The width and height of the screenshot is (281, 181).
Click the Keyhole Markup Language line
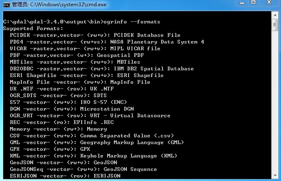(x=93, y=156)
